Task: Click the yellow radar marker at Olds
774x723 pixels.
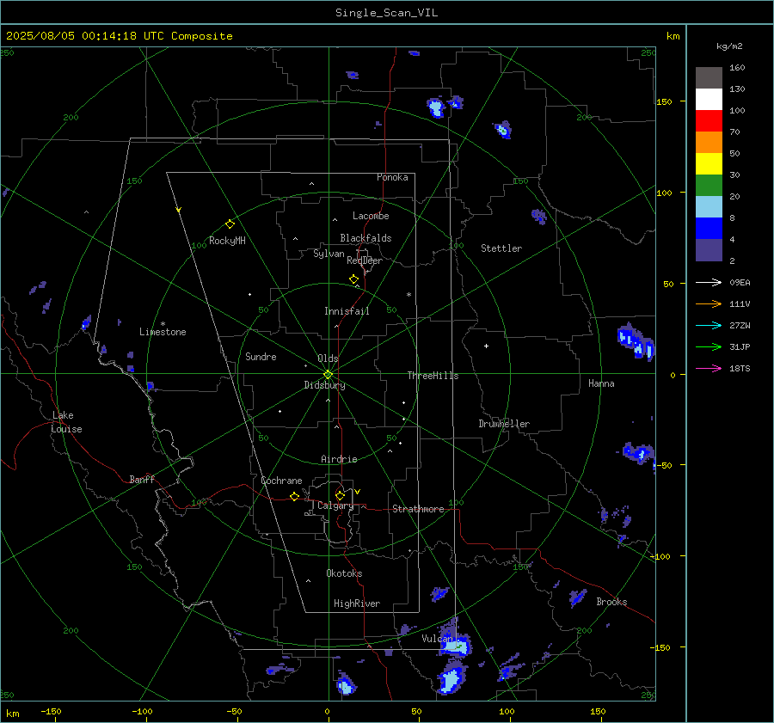Action: click(329, 374)
